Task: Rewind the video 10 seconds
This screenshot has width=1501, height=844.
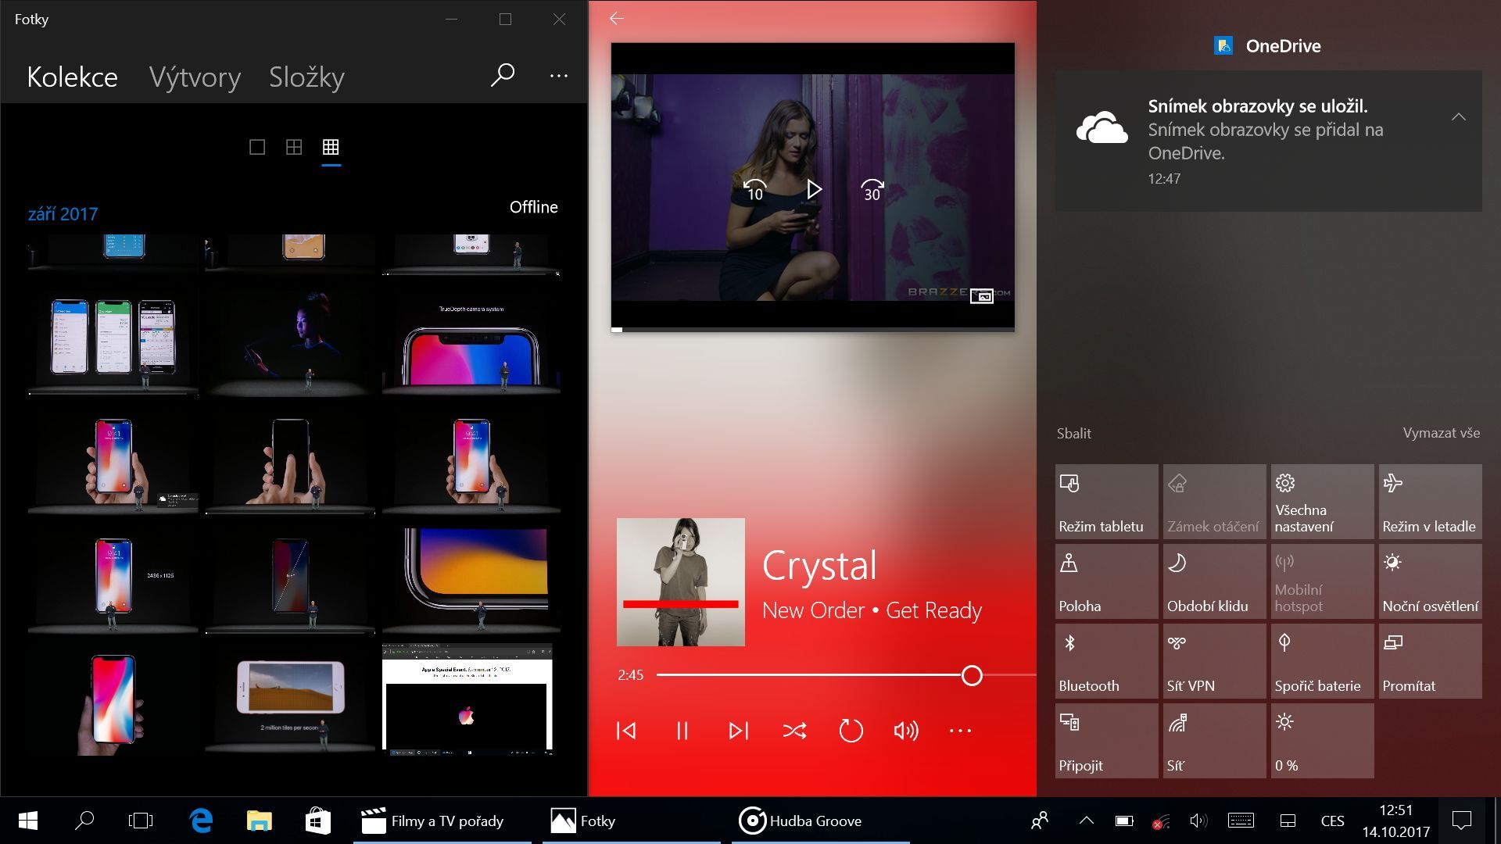Action: 755,189
